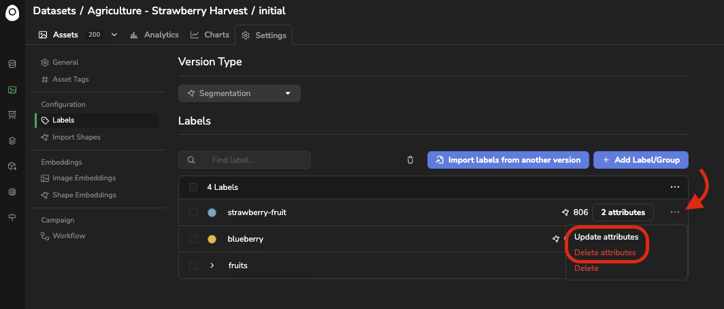This screenshot has height=309, width=724.
Task: Click the blueberry yellow color swatch
Action: [x=212, y=240]
